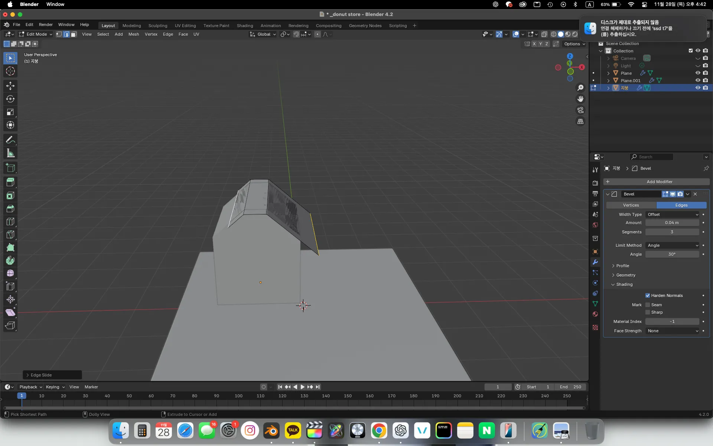The width and height of the screenshot is (713, 446).
Task: Open Global transform orientation dropdown
Action: point(263,34)
